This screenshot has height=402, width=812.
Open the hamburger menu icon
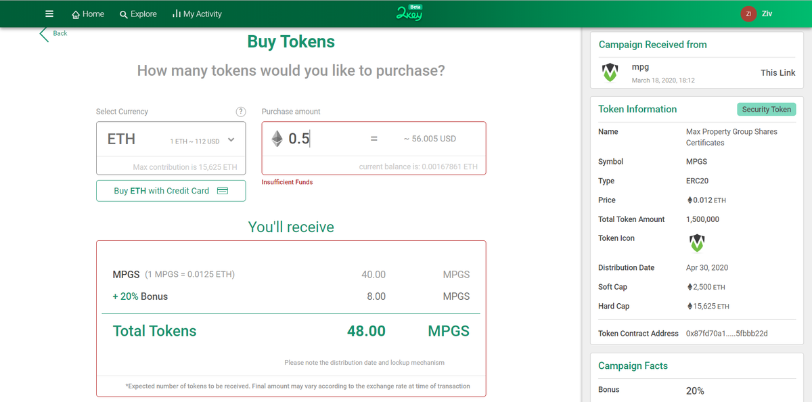point(49,14)
